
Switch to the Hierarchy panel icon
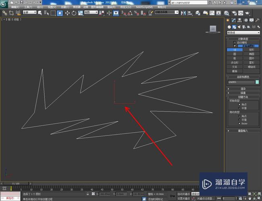point(239,21)
